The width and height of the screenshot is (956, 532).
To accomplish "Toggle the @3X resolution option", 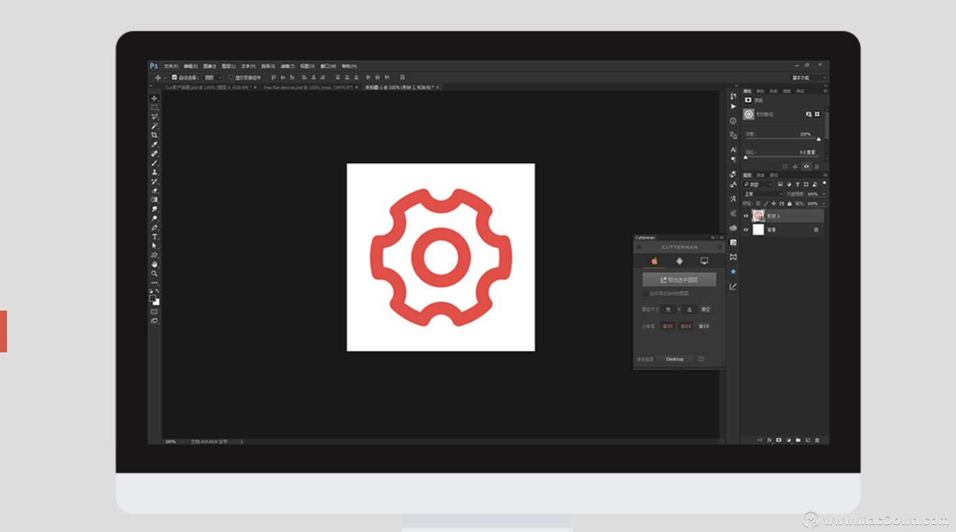I will [x=668, y=326].
